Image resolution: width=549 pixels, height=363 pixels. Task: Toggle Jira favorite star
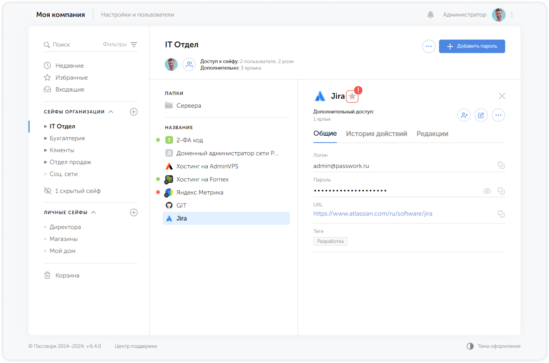click(x=352, y=96)
